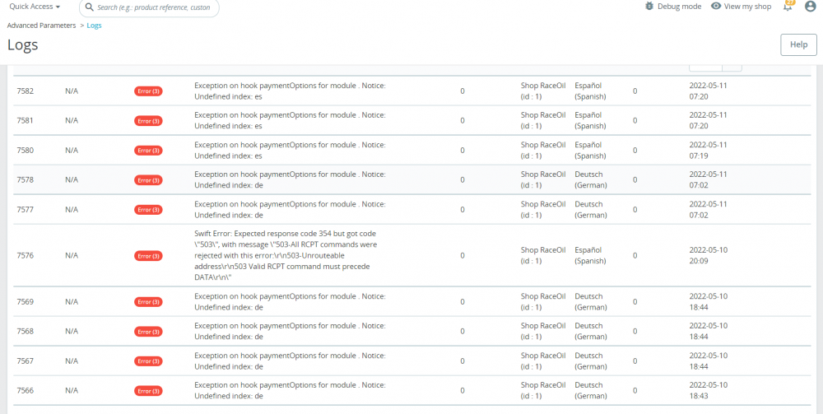Expand the Quick Access dropdown
The width and height of the screenshot is (823, 414).
pyautogui.click(x=35, y=7)
